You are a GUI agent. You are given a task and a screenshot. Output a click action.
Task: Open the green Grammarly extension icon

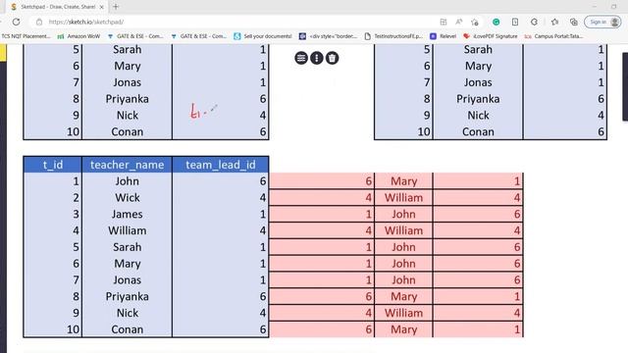click(496, 22)
